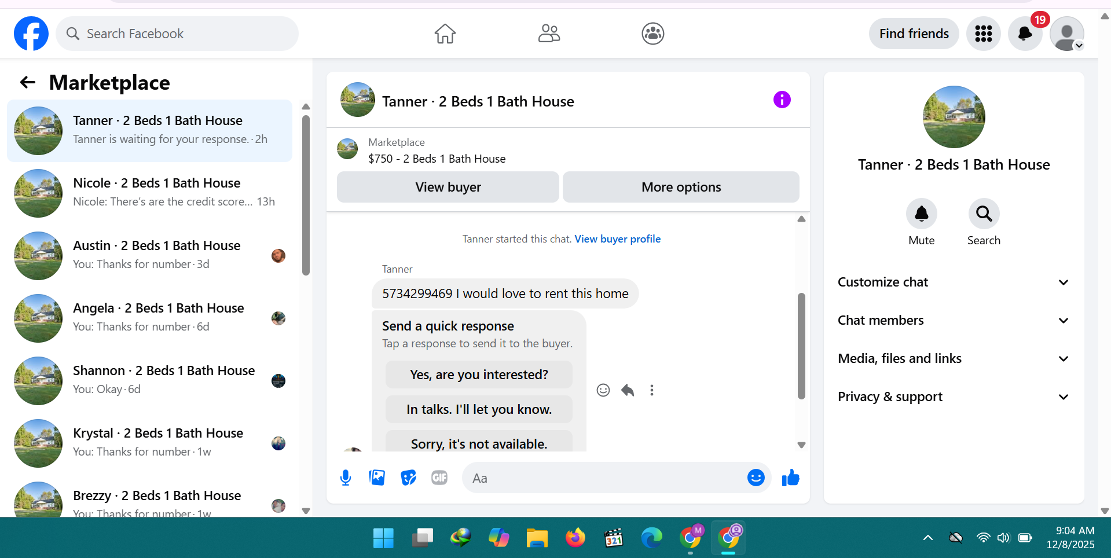The height and width of the screenshot is (558, 1111).
Task: Send a thumbs-up like
Action: point(790,478)
